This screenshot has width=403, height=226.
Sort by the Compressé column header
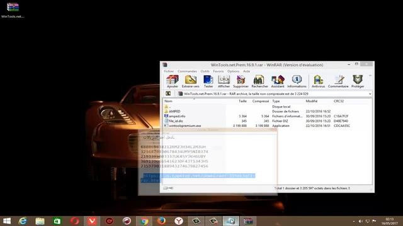(260, 101)
